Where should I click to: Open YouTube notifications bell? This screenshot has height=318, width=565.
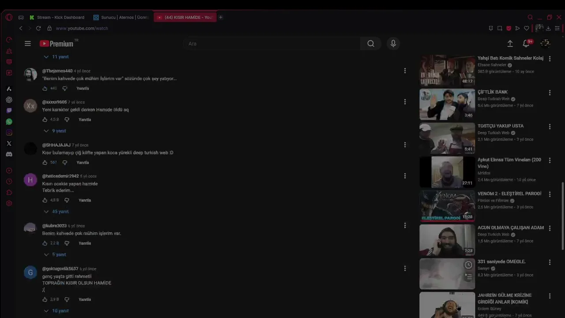click(x=526, y=44)
